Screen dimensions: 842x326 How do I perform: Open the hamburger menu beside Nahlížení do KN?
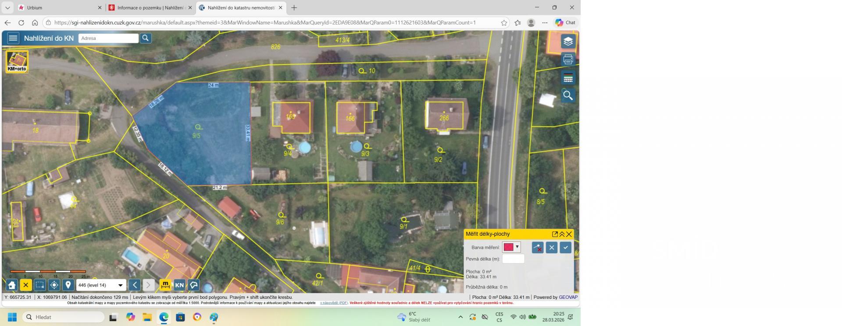pyautogui.click(x=13, y=38)
